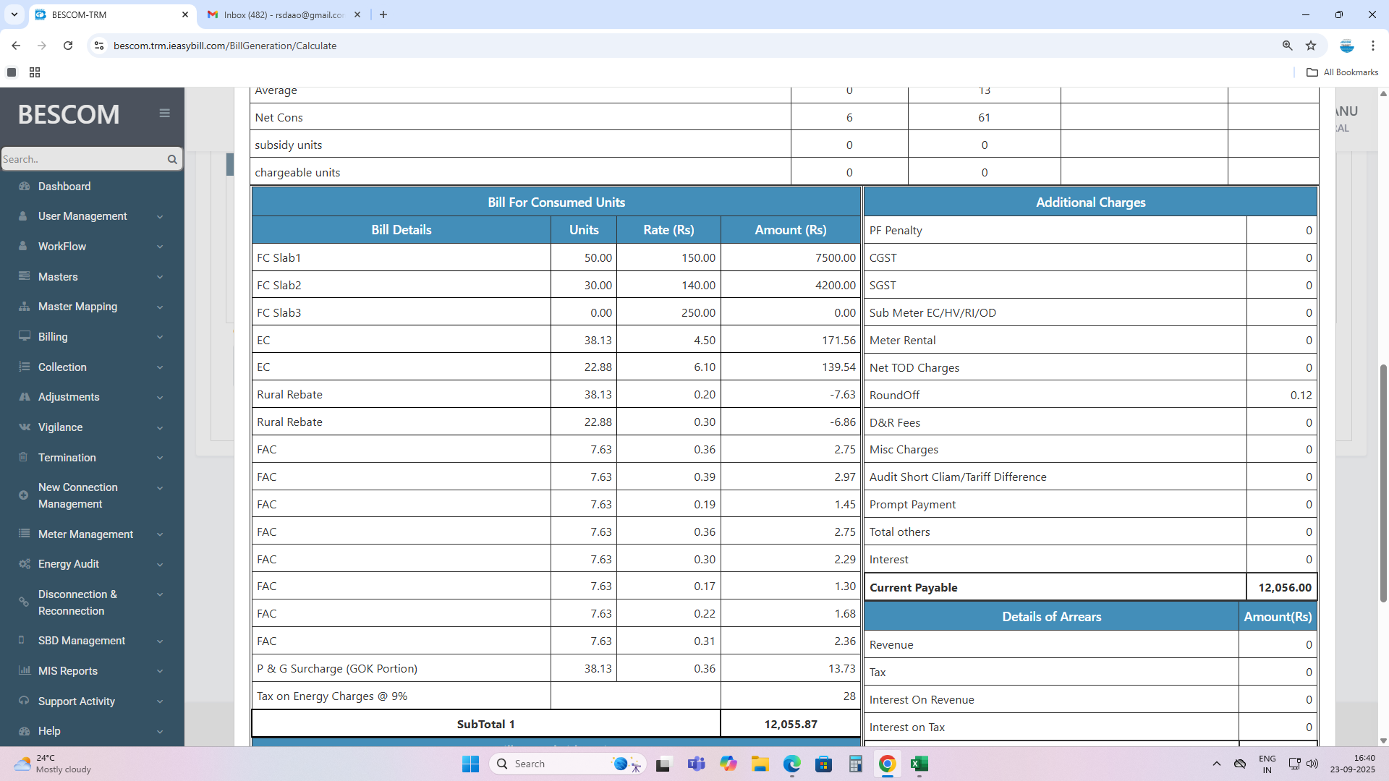The width and height of the screenshot is (1389, 781).
Task: Expand the Meter Management chevron
Action: tap(160, 534)
